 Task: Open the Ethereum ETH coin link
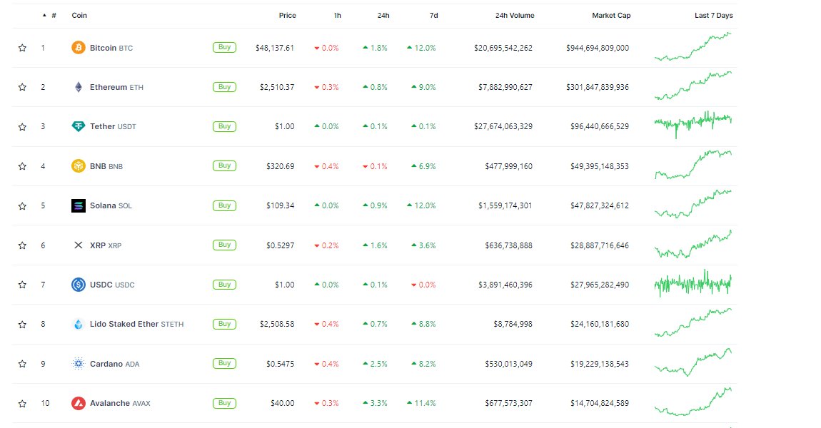(116, 87)
